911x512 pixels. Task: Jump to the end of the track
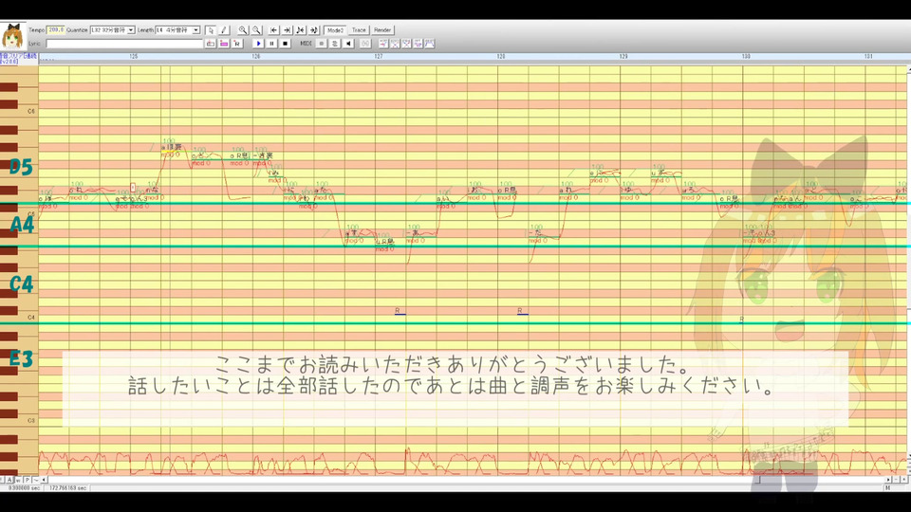coord(287,30)
